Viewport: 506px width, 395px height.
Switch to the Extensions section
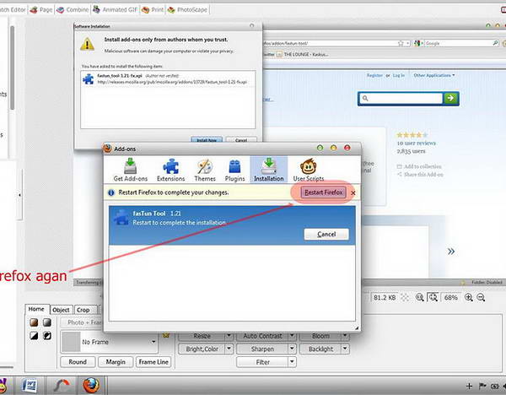[x=170, y=170]
